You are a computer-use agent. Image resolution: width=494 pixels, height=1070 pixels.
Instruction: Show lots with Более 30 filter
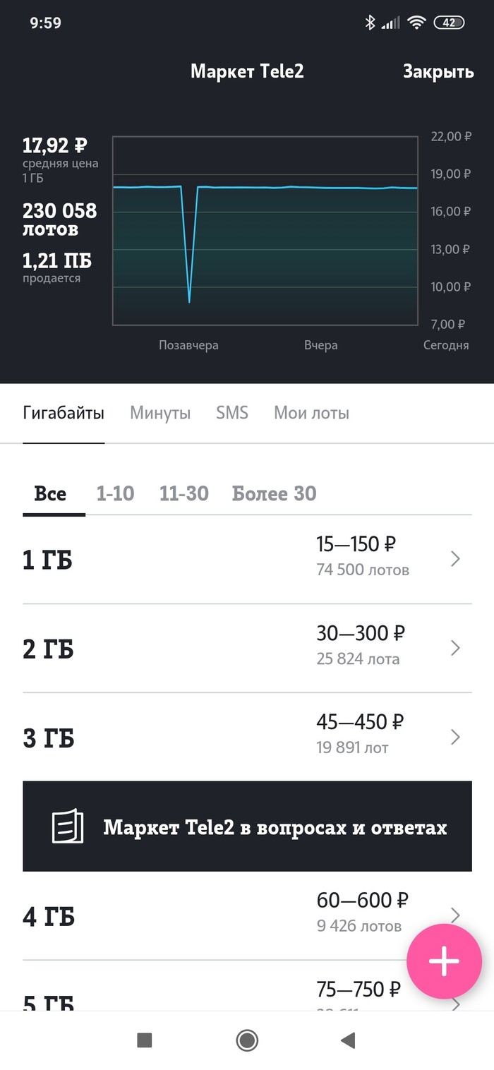(x=274, y=493)
